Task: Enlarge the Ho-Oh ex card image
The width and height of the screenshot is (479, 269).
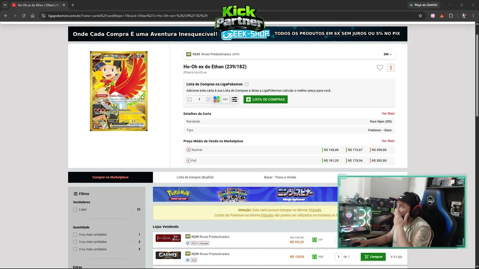Action: click(119, 91)
